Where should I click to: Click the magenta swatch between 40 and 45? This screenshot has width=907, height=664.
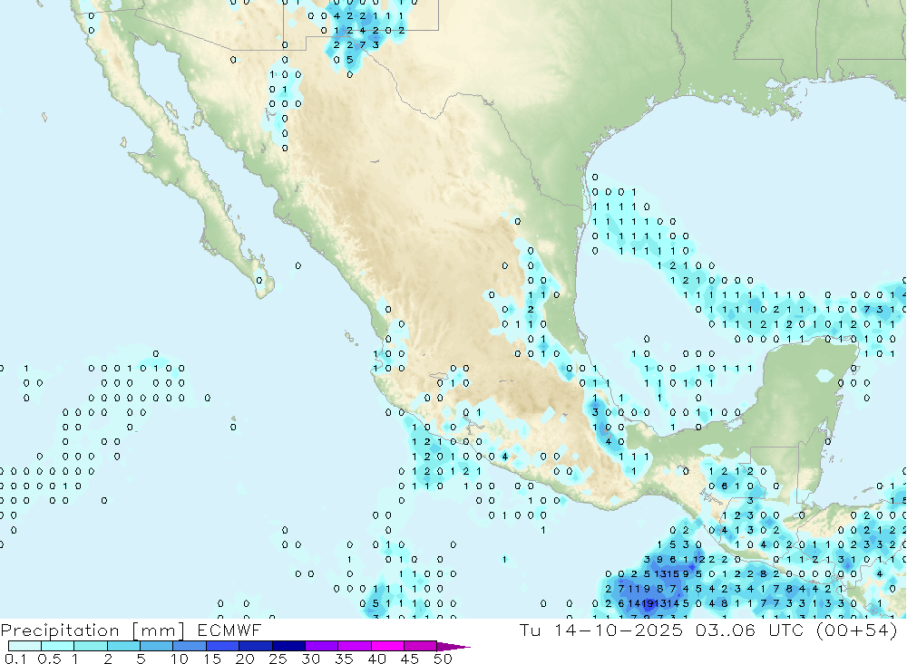click(387, 646)
